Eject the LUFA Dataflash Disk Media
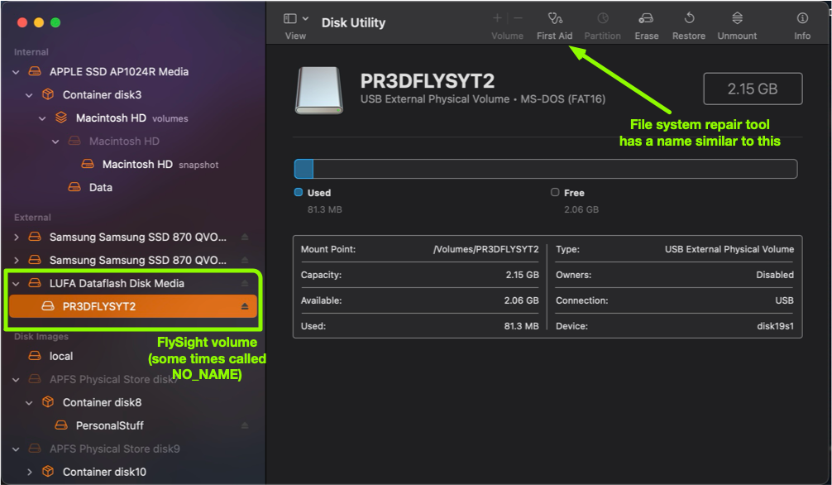Image resolution: width=832 pixels, height=485 pixels. 245,283
